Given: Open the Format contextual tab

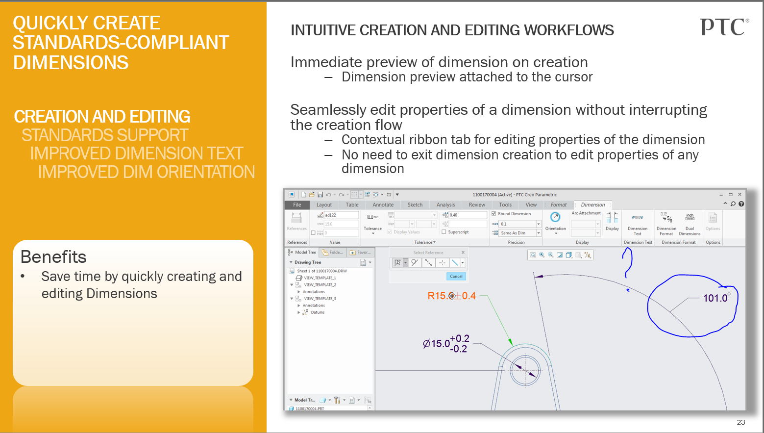Looking at the screenshot, I should pyautogui.click(x=558, y=205).
